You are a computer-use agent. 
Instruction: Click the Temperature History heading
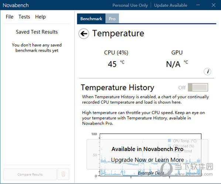pos(118,88)
